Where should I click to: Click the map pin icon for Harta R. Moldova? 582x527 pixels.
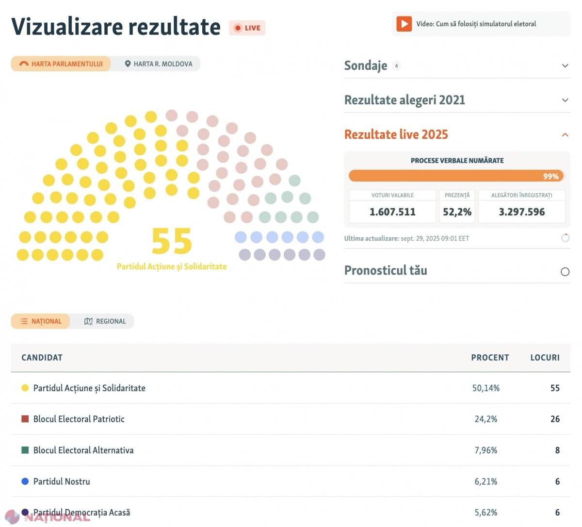128,64
